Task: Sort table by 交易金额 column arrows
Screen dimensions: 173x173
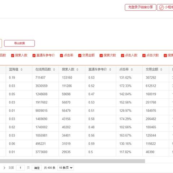Action: 161,70
